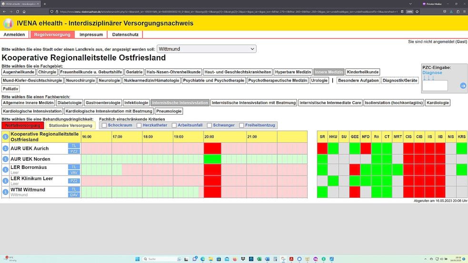The height and width of the screenshot is (263, 468).
Task: Select the Regelversorgung tab
Action: pyautogui.click(x=52, y=35)
